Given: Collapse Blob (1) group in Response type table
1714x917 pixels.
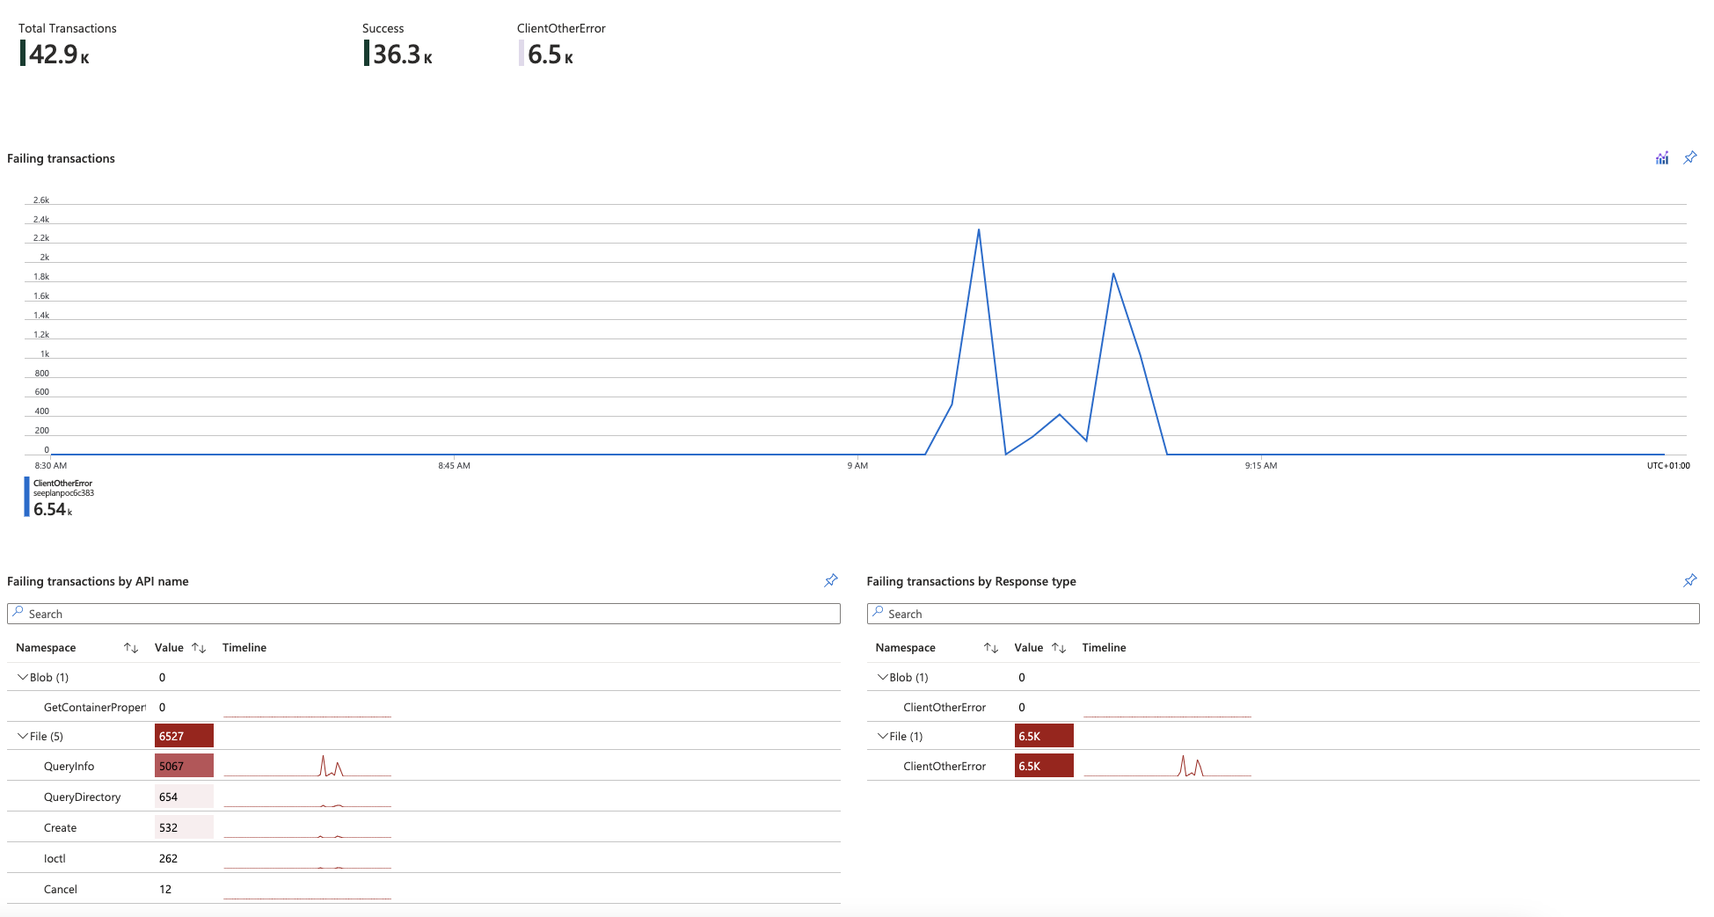Looking at the screenshot, I should coord(882,677).
